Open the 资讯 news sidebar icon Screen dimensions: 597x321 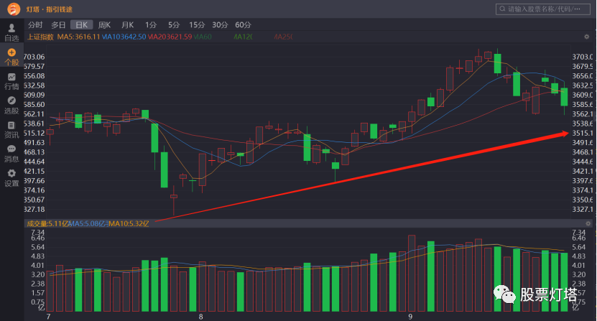11,129
